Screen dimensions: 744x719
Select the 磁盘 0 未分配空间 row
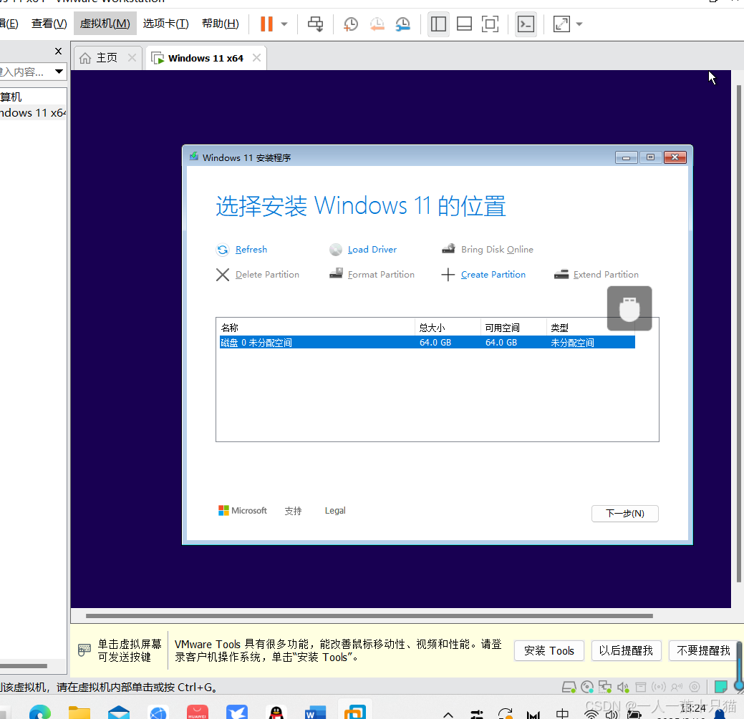(427, 342)
